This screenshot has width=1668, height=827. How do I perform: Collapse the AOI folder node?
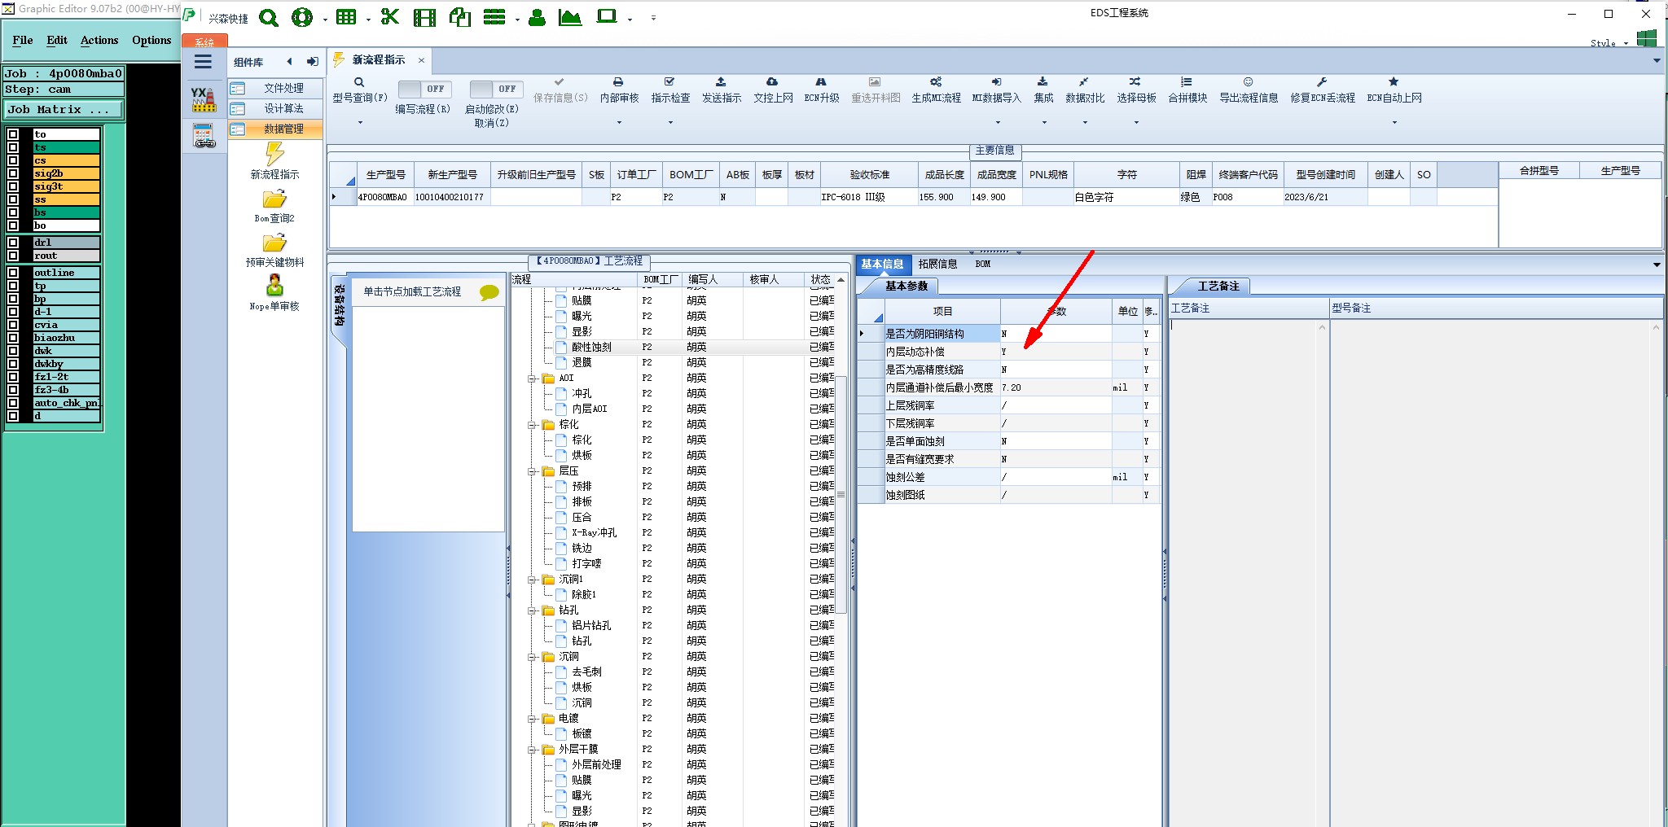point(532,378)
